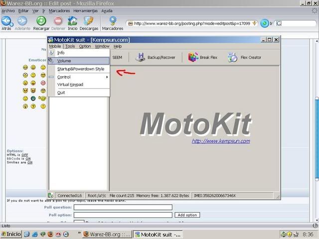
Task: Open the MotoKit Help menu
Action: tap(118, 46)
